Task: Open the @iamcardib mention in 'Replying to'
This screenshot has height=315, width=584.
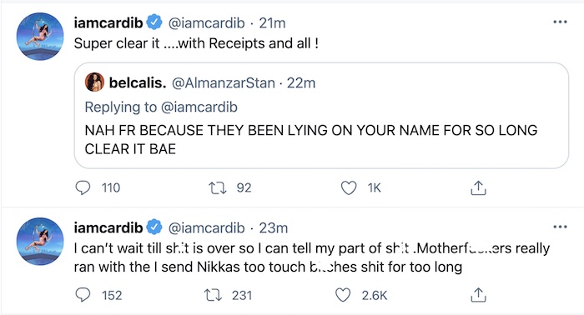Action: [199, 107]
